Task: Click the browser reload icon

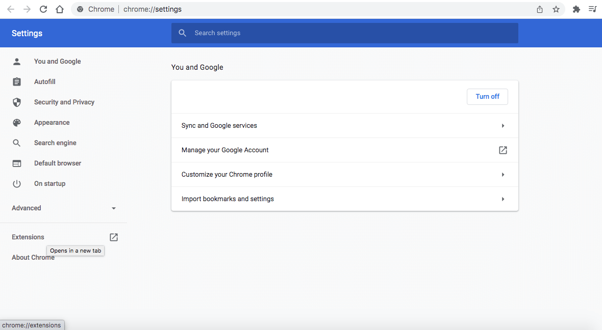Action: (x=43, y=9)
